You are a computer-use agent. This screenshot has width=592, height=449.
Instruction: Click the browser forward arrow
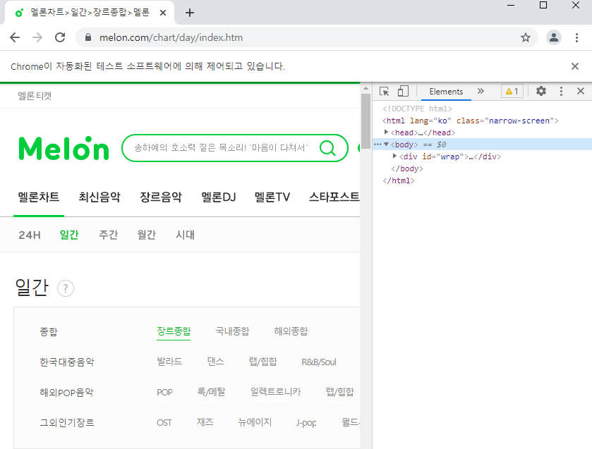[37, 37]
